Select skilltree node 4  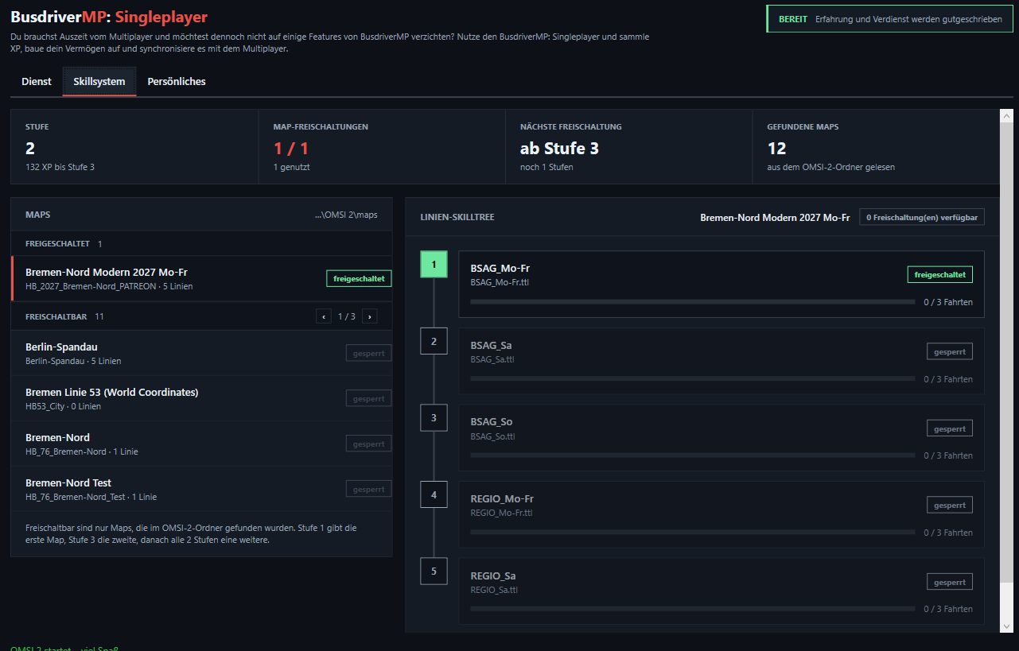(x=434, y=494)
